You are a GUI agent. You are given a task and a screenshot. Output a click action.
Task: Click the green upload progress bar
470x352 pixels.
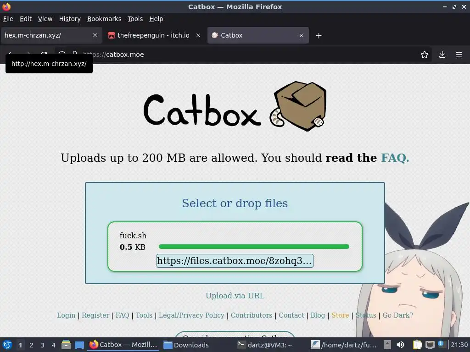coord(254,247)
